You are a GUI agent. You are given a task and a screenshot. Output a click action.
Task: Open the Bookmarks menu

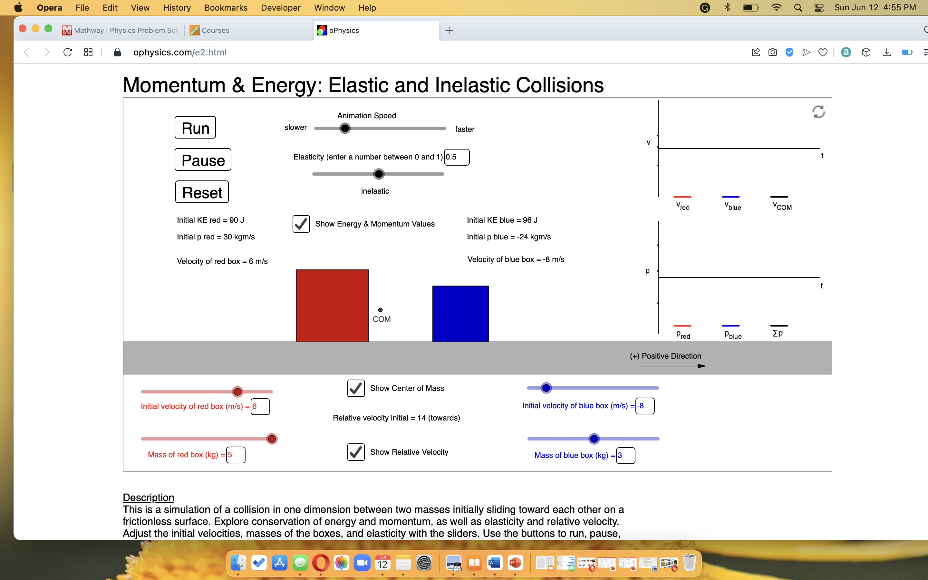pos(226,8)
